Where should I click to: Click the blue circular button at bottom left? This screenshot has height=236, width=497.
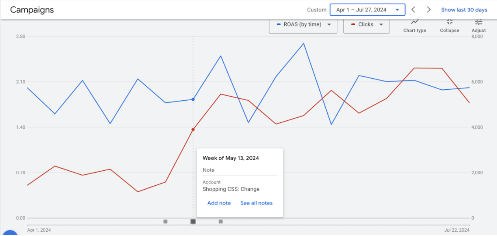coord(9,233)
